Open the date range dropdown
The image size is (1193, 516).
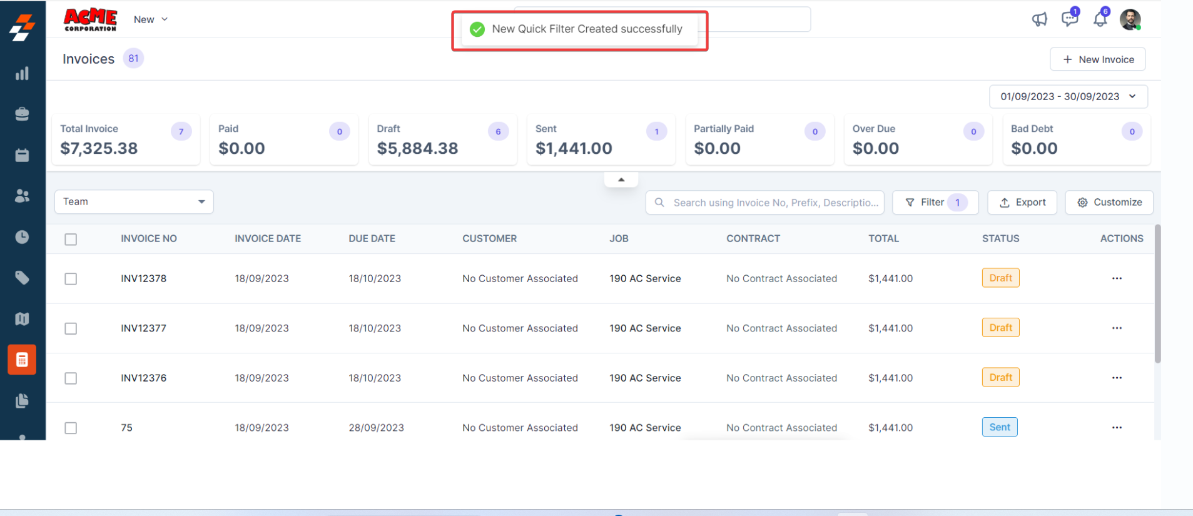[1068, 96]
